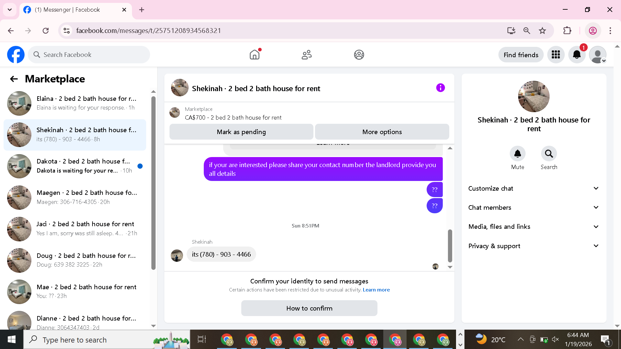Mute this conversation via bell icon

point(517,154)
